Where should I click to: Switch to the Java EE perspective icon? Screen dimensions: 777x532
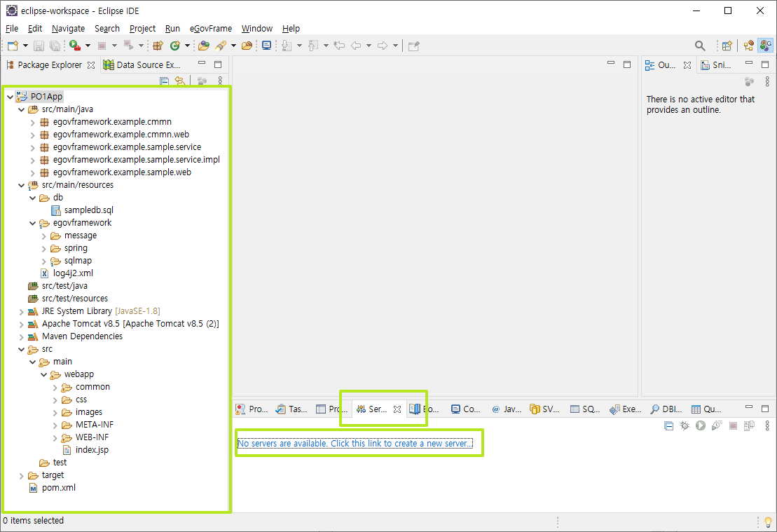749,46
